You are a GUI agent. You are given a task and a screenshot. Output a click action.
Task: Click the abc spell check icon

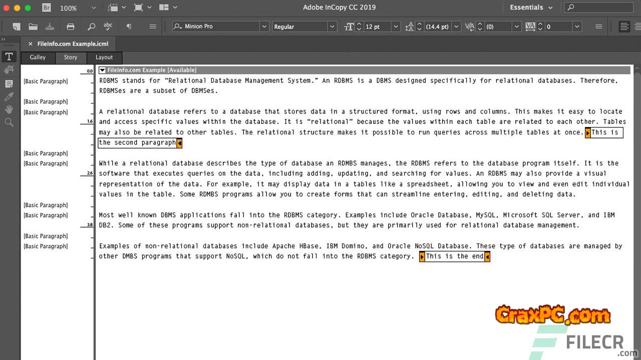[x=108, y=26]
